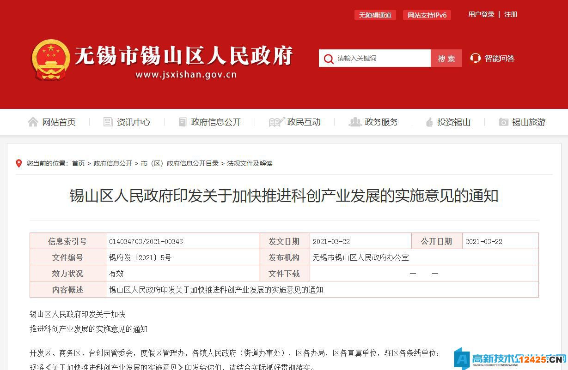
Task: Click the hand icon beside 投资锡山
Action: pos(429,122)
